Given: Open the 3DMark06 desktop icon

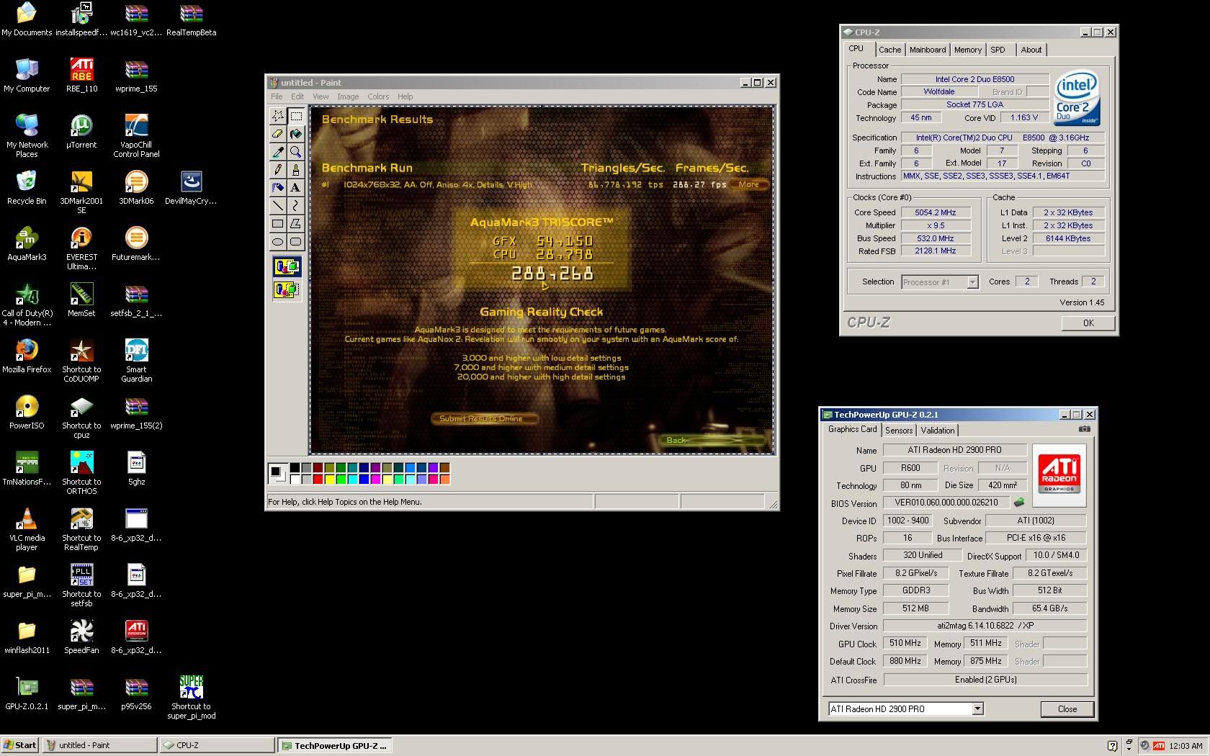Looking at the screenshot, I should 136,188.
